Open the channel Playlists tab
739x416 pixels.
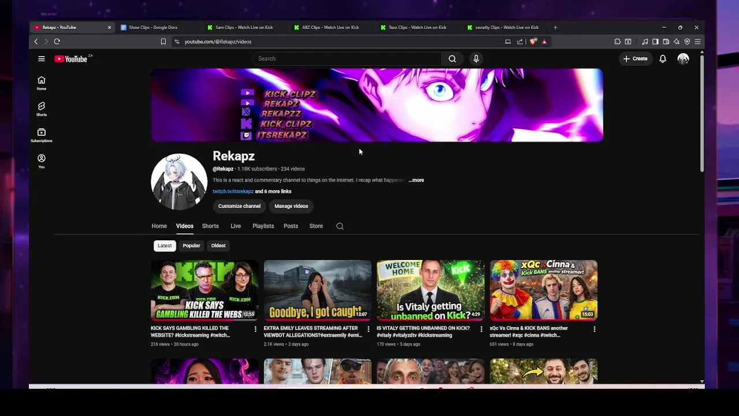click(x=263, y=226)
